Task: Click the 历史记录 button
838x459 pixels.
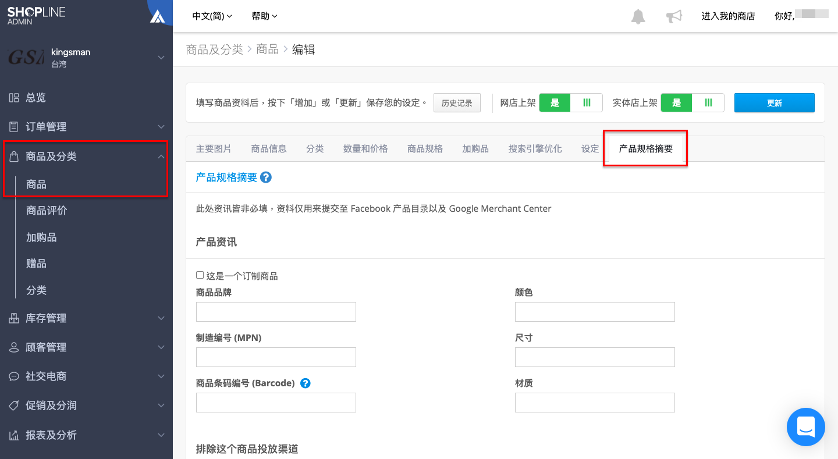Action: 457,103
